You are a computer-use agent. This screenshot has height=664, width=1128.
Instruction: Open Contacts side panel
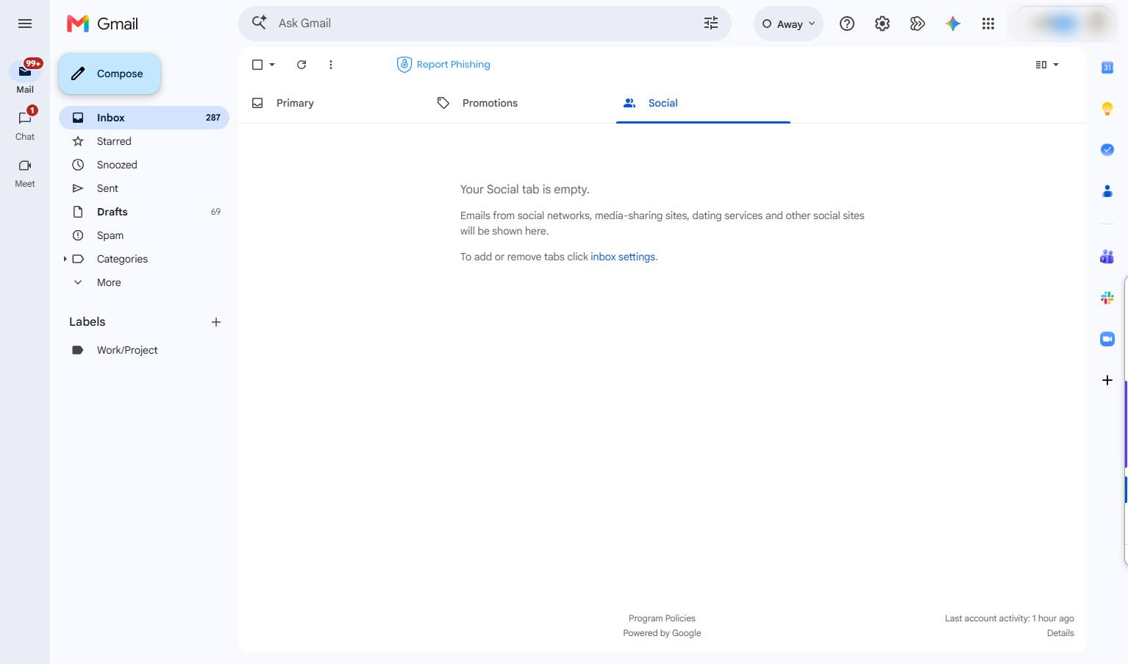coord(1107,191)
